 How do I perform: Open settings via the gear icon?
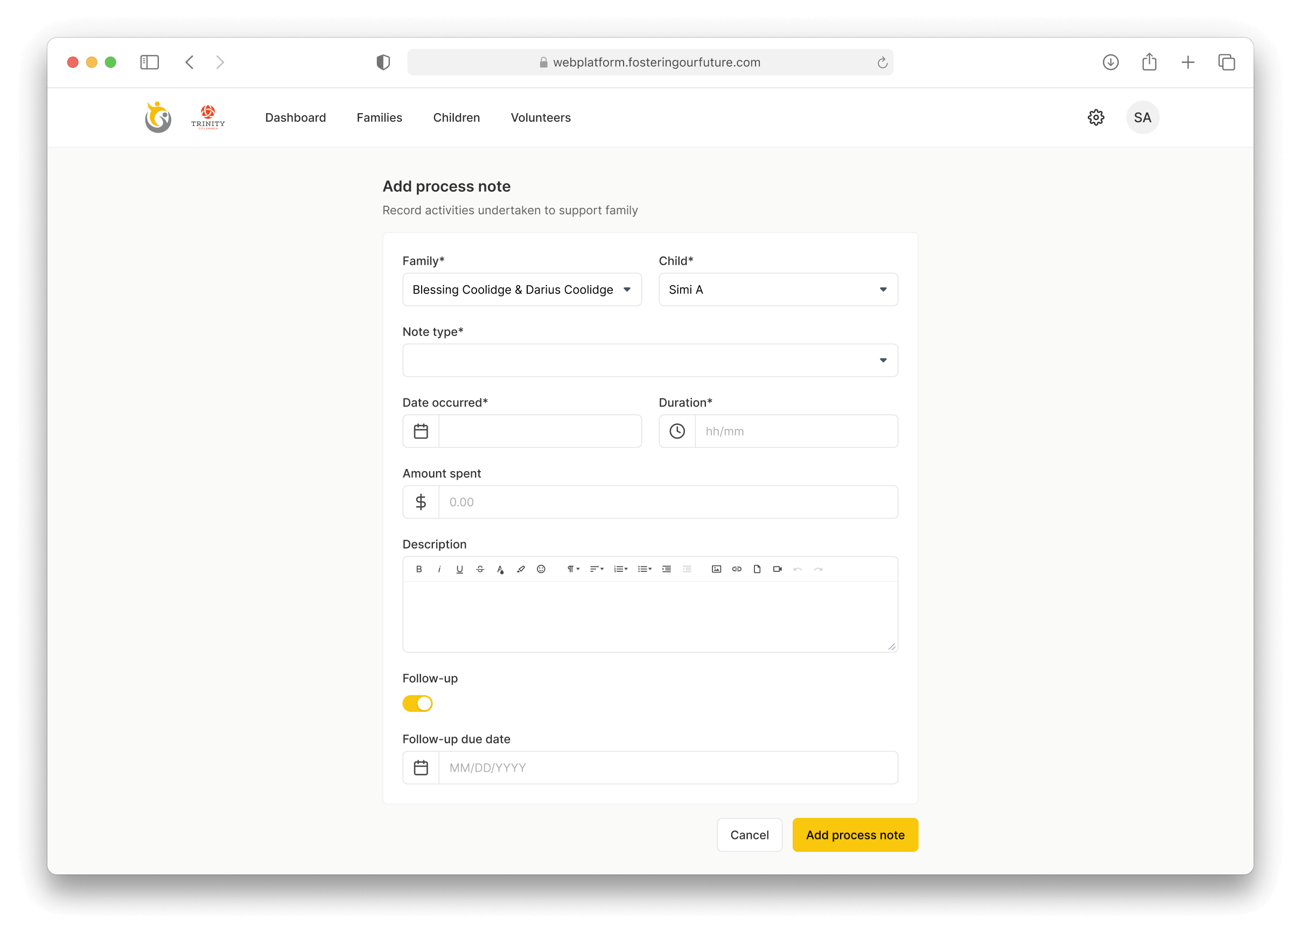1096,117
